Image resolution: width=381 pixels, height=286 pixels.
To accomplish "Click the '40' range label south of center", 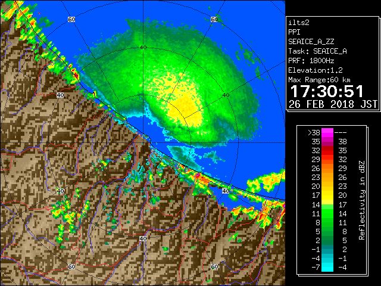I will tap(143, 238).
